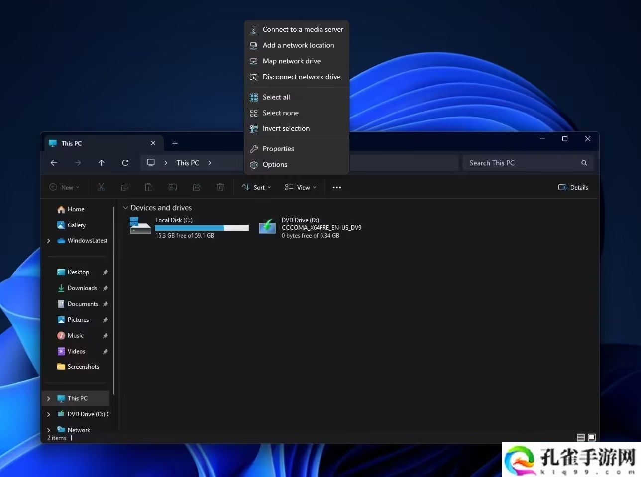Open the View dropdown
This screenshot has height=477, width=641.
pos(301,187)
